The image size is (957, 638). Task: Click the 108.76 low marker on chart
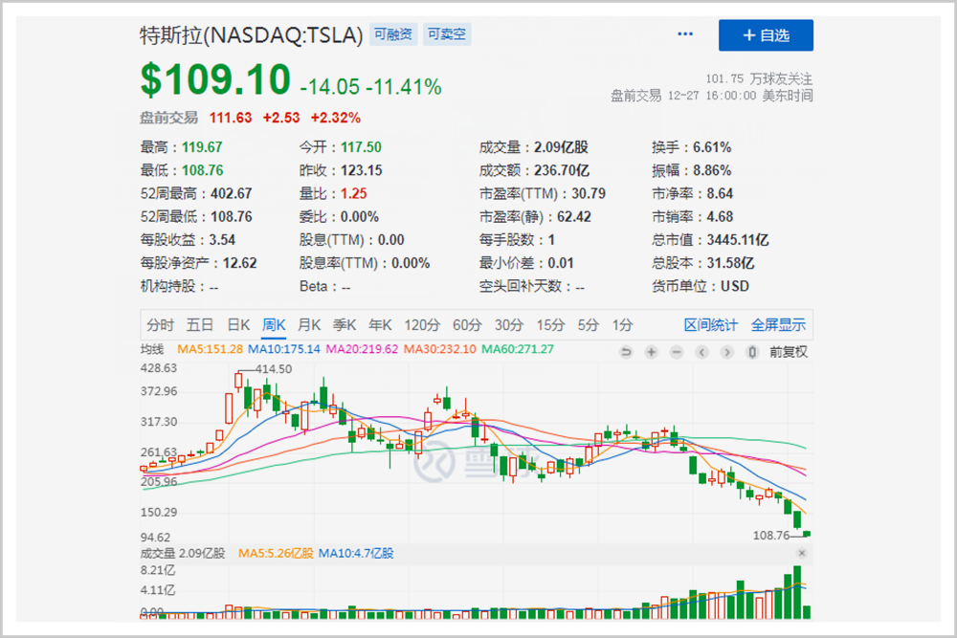pos(771,536)
